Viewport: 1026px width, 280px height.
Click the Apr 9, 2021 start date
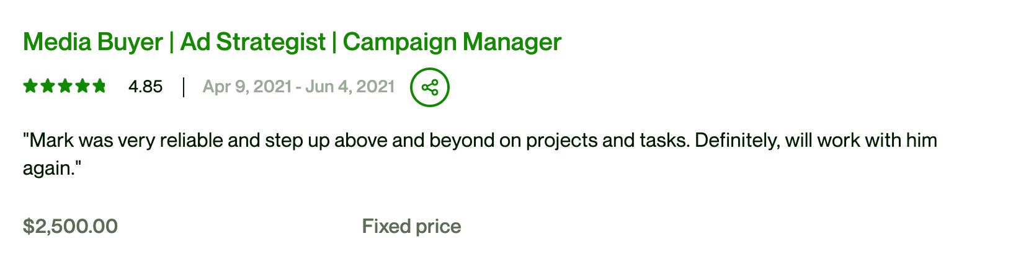(x=247, y=87)
